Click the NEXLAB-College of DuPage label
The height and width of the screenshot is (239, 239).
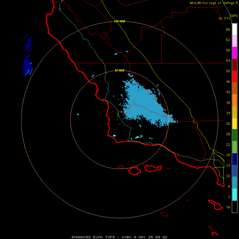click(x=212, y=3)
